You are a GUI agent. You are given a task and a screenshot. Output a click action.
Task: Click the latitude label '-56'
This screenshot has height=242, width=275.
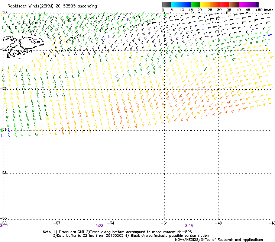3,129
